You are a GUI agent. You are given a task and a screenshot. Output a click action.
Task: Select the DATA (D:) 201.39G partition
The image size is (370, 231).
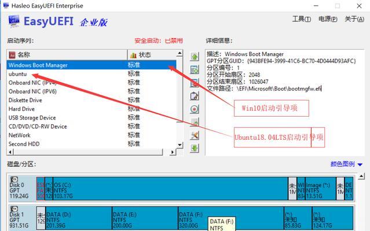pos(79,218)
